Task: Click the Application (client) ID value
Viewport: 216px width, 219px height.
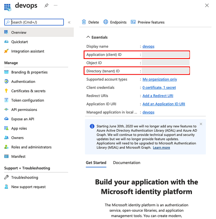Action: 166,55
